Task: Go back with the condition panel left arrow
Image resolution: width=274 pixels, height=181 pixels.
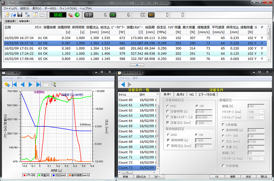Action: coord(123,85)
